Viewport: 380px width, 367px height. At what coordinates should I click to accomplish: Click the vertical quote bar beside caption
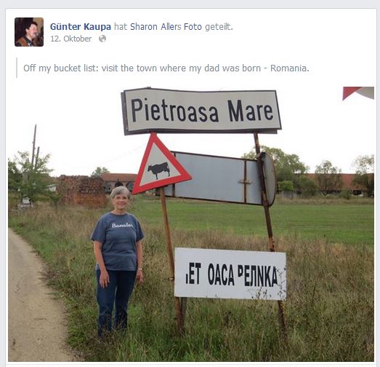click(x=17, y=68)
